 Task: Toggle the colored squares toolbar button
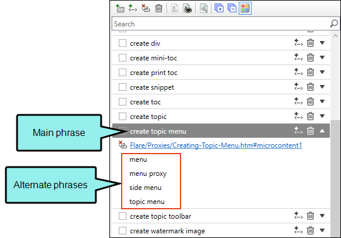click(x=245, y=8)
